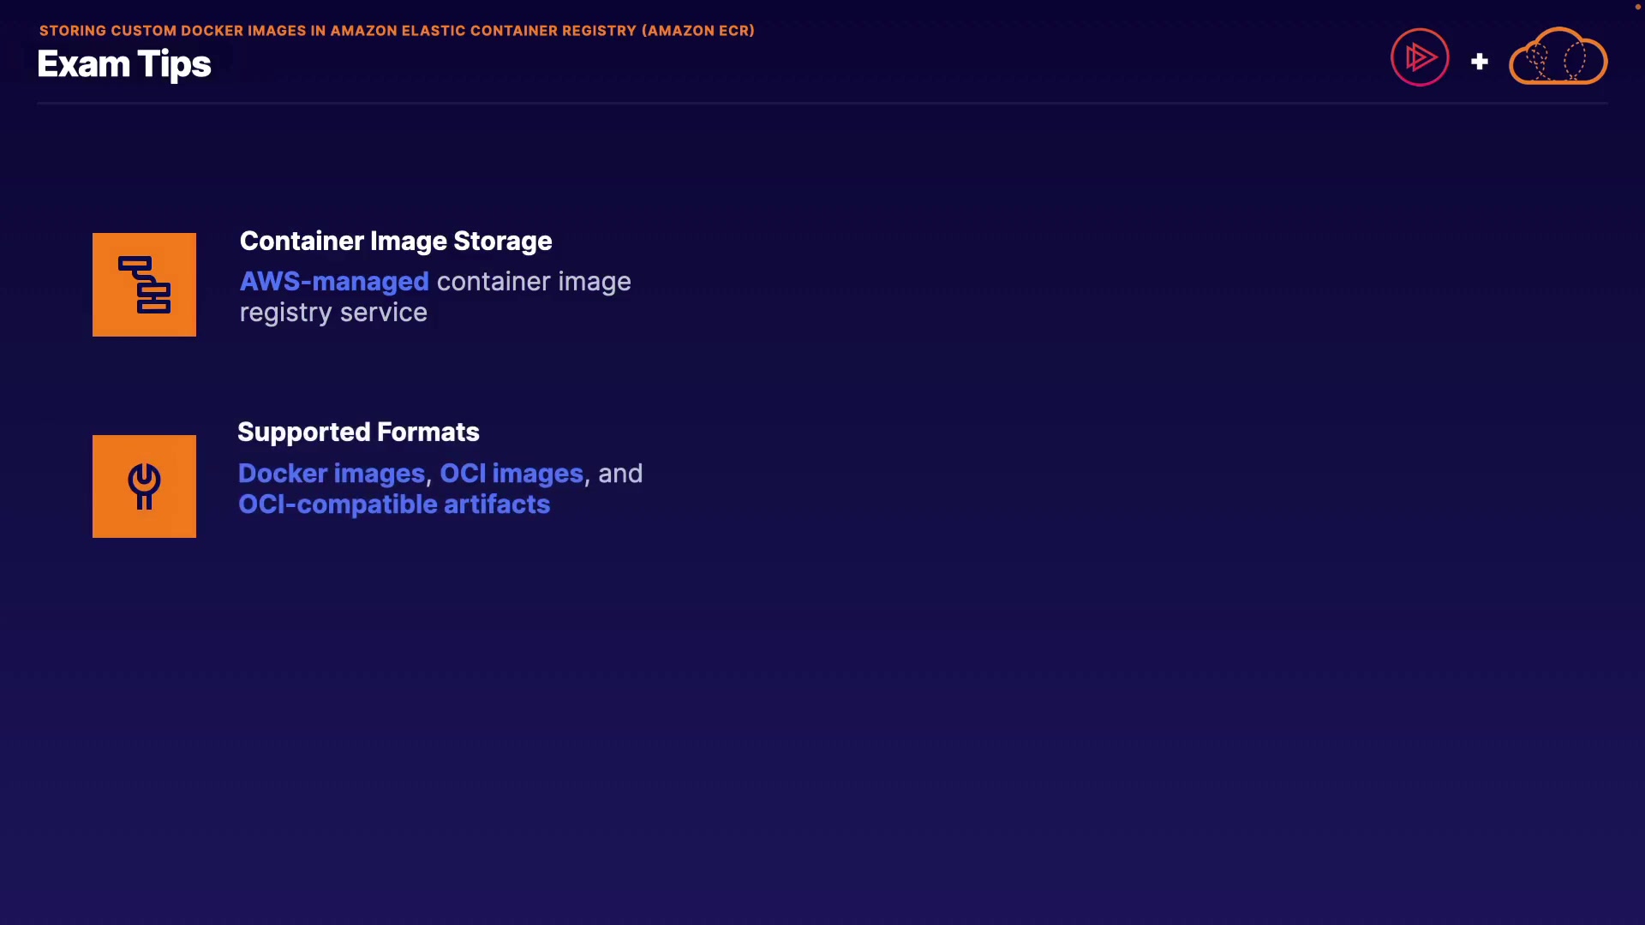Click the OCI-compatible artifacts text
Viewport: 1645px width, 925px height.
394,504
